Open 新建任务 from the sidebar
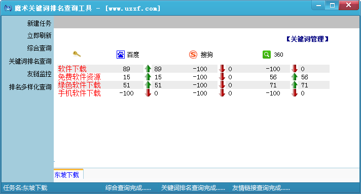Screen dimensions: 361x194 click(39, 23)
